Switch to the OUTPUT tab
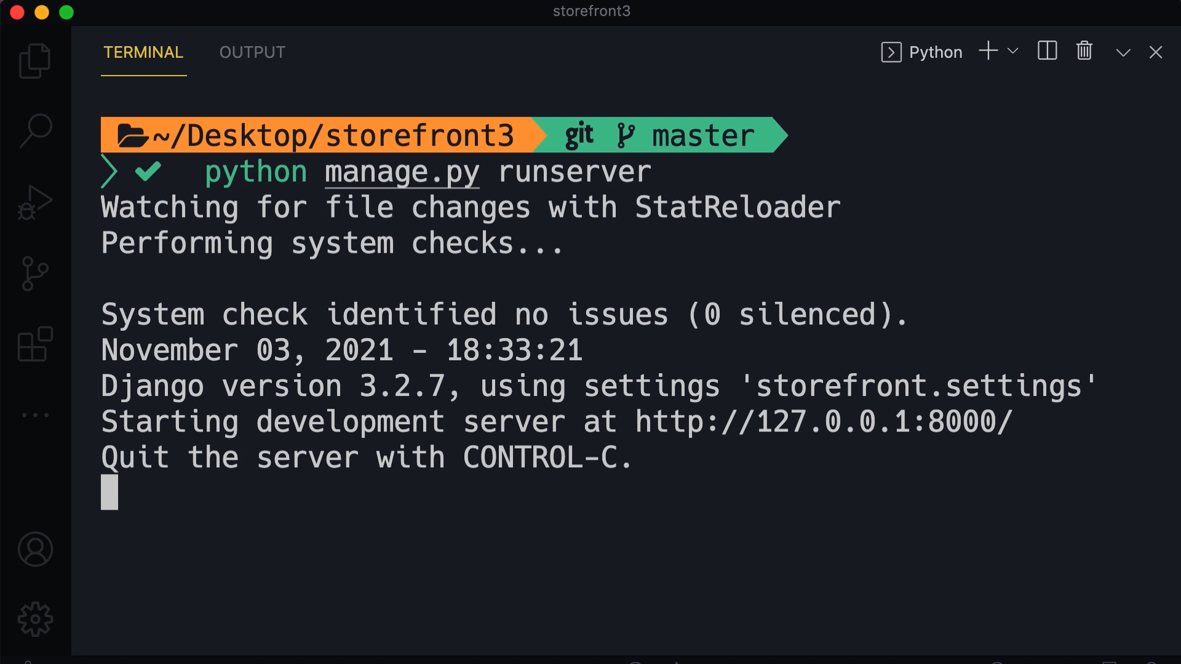 click(252, 52)
